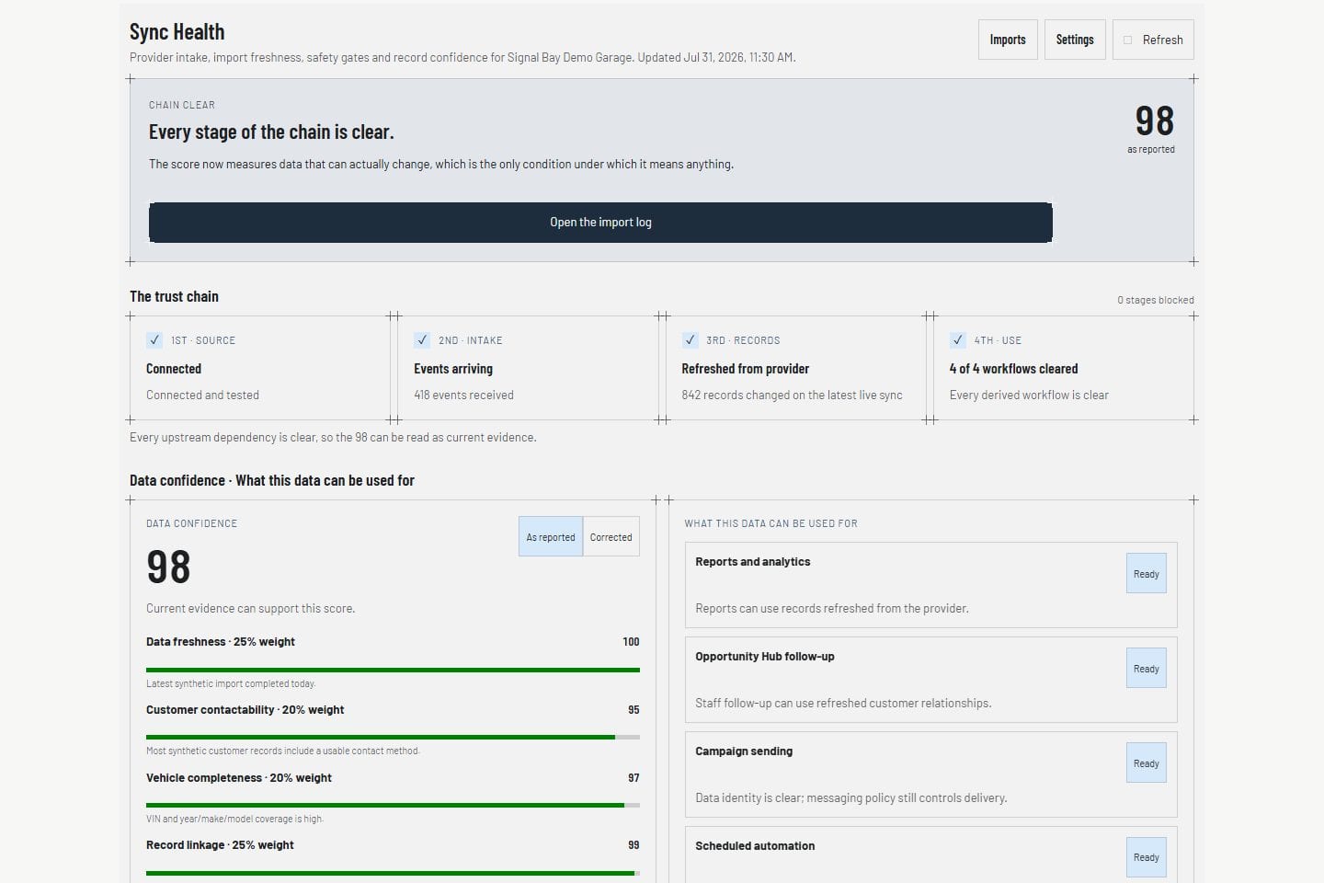Viewport: 1324px width, 883px height.
Task: Click the checkmark icon for 4th Use stage
Action: pos(958,340)
